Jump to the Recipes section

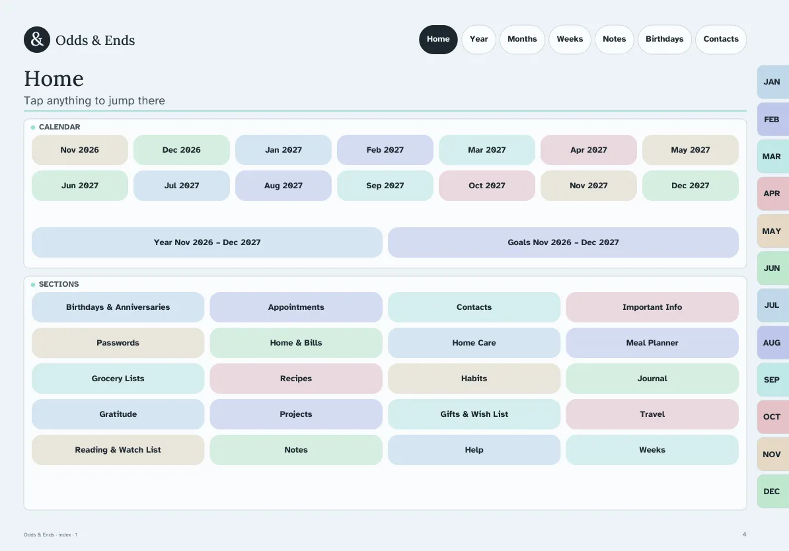(x=296, y=379)
